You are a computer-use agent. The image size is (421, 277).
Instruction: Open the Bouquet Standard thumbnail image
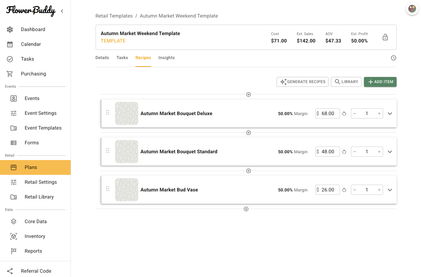tap(126, 152)
